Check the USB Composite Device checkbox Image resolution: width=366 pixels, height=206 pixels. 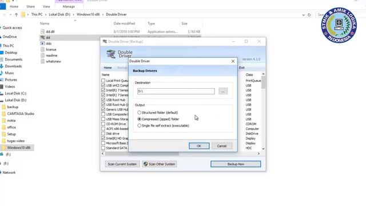click(103, 114)
